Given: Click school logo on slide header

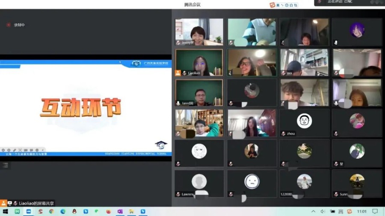Looking at the screenshot, I should click(x=136, y=64).
